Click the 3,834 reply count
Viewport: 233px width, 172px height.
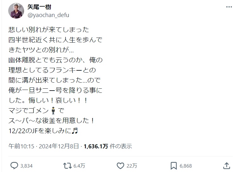coord(26,166)
